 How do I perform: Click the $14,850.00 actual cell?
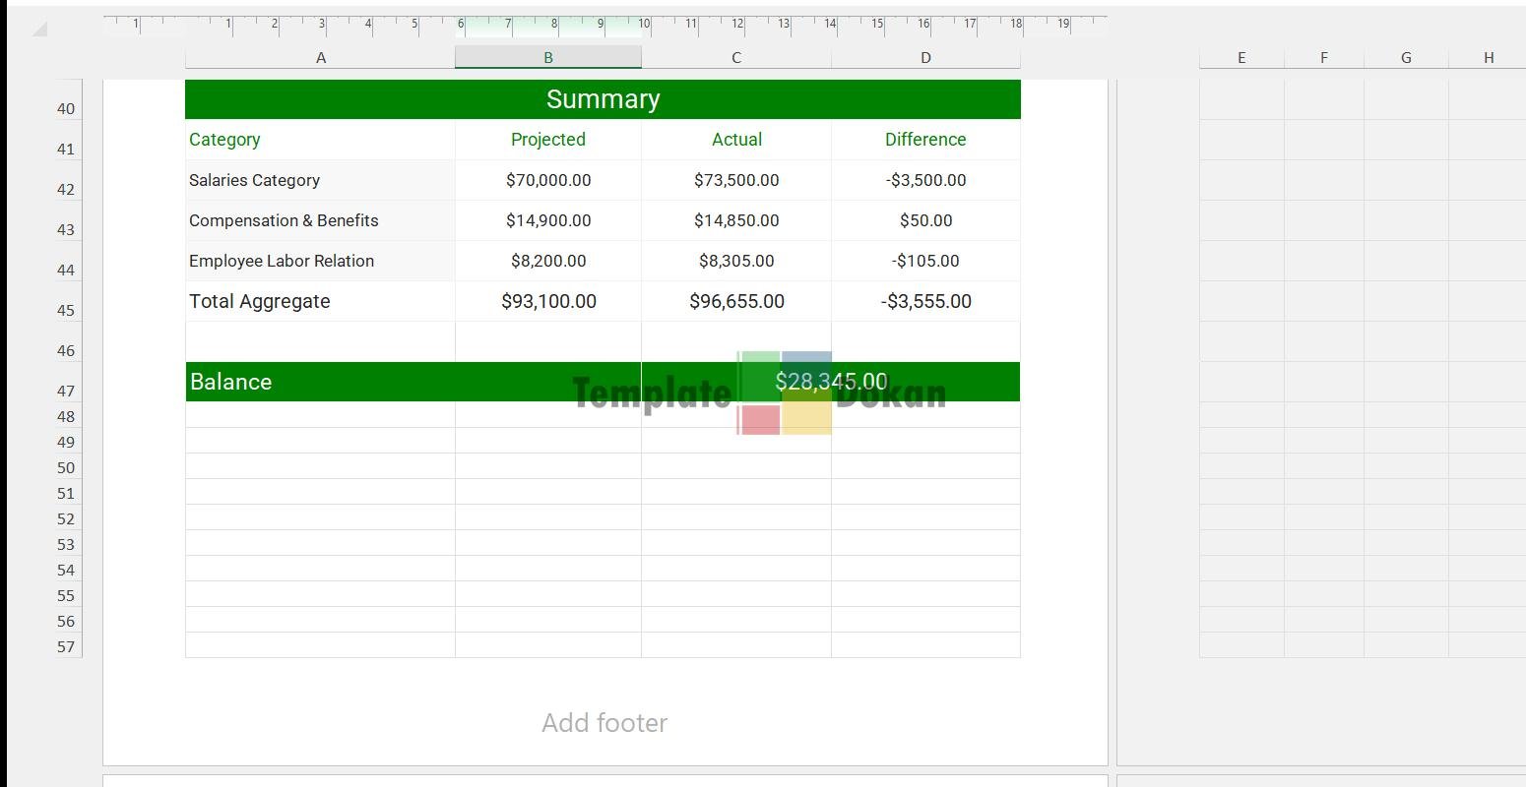[735, 220]
